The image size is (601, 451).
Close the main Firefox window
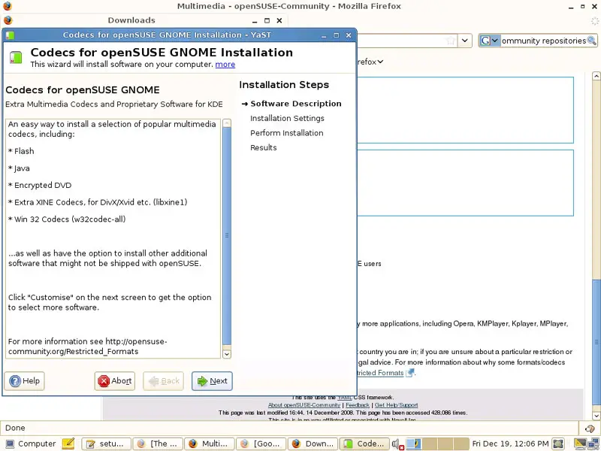[594, 6]
